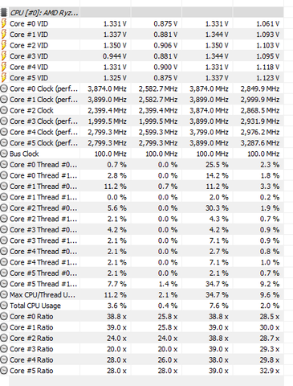Select the Total CPU Usage row label
The width and height of the screenshot is (293, 386).
(35, 306)
